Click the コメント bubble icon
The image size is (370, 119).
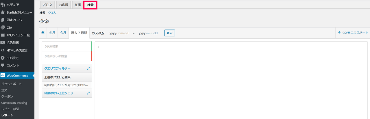click(x=3, y=65)
